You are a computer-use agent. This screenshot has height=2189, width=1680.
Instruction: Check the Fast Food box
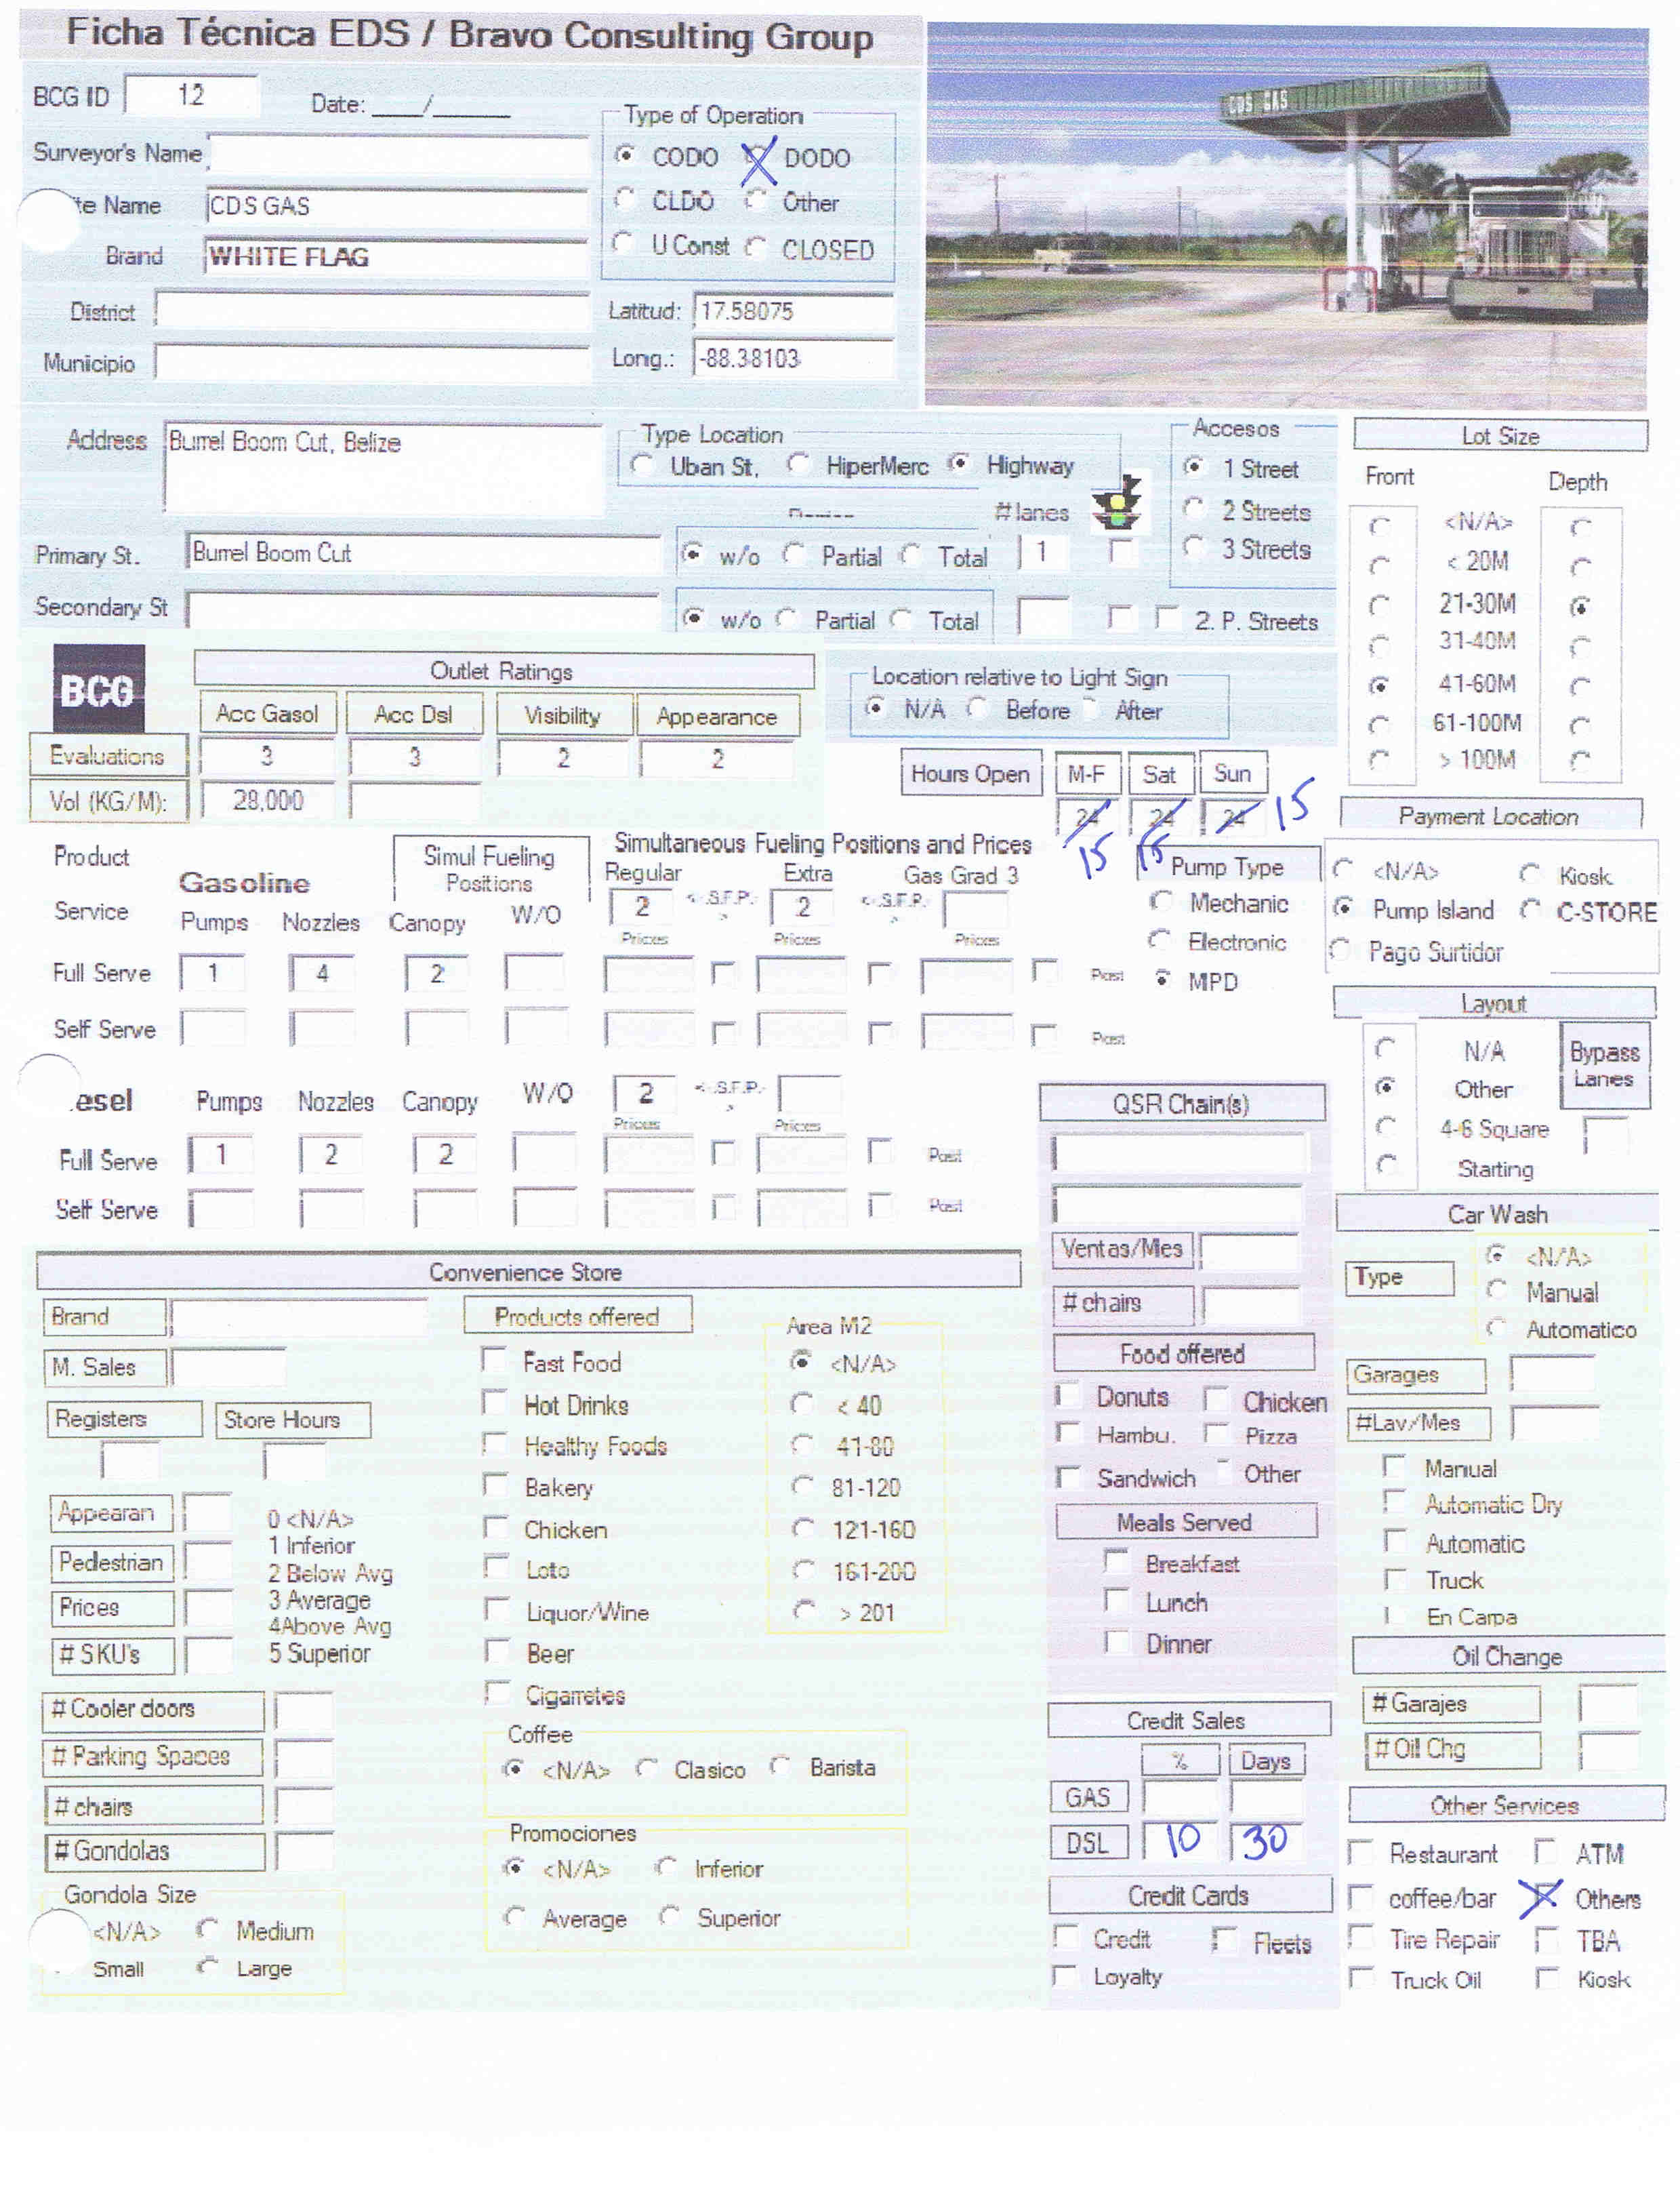click(x=494, y=1359)
